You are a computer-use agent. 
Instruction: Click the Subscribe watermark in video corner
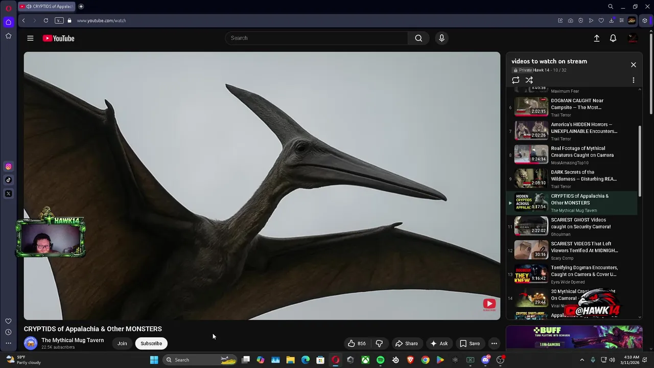tap(489, 305)
